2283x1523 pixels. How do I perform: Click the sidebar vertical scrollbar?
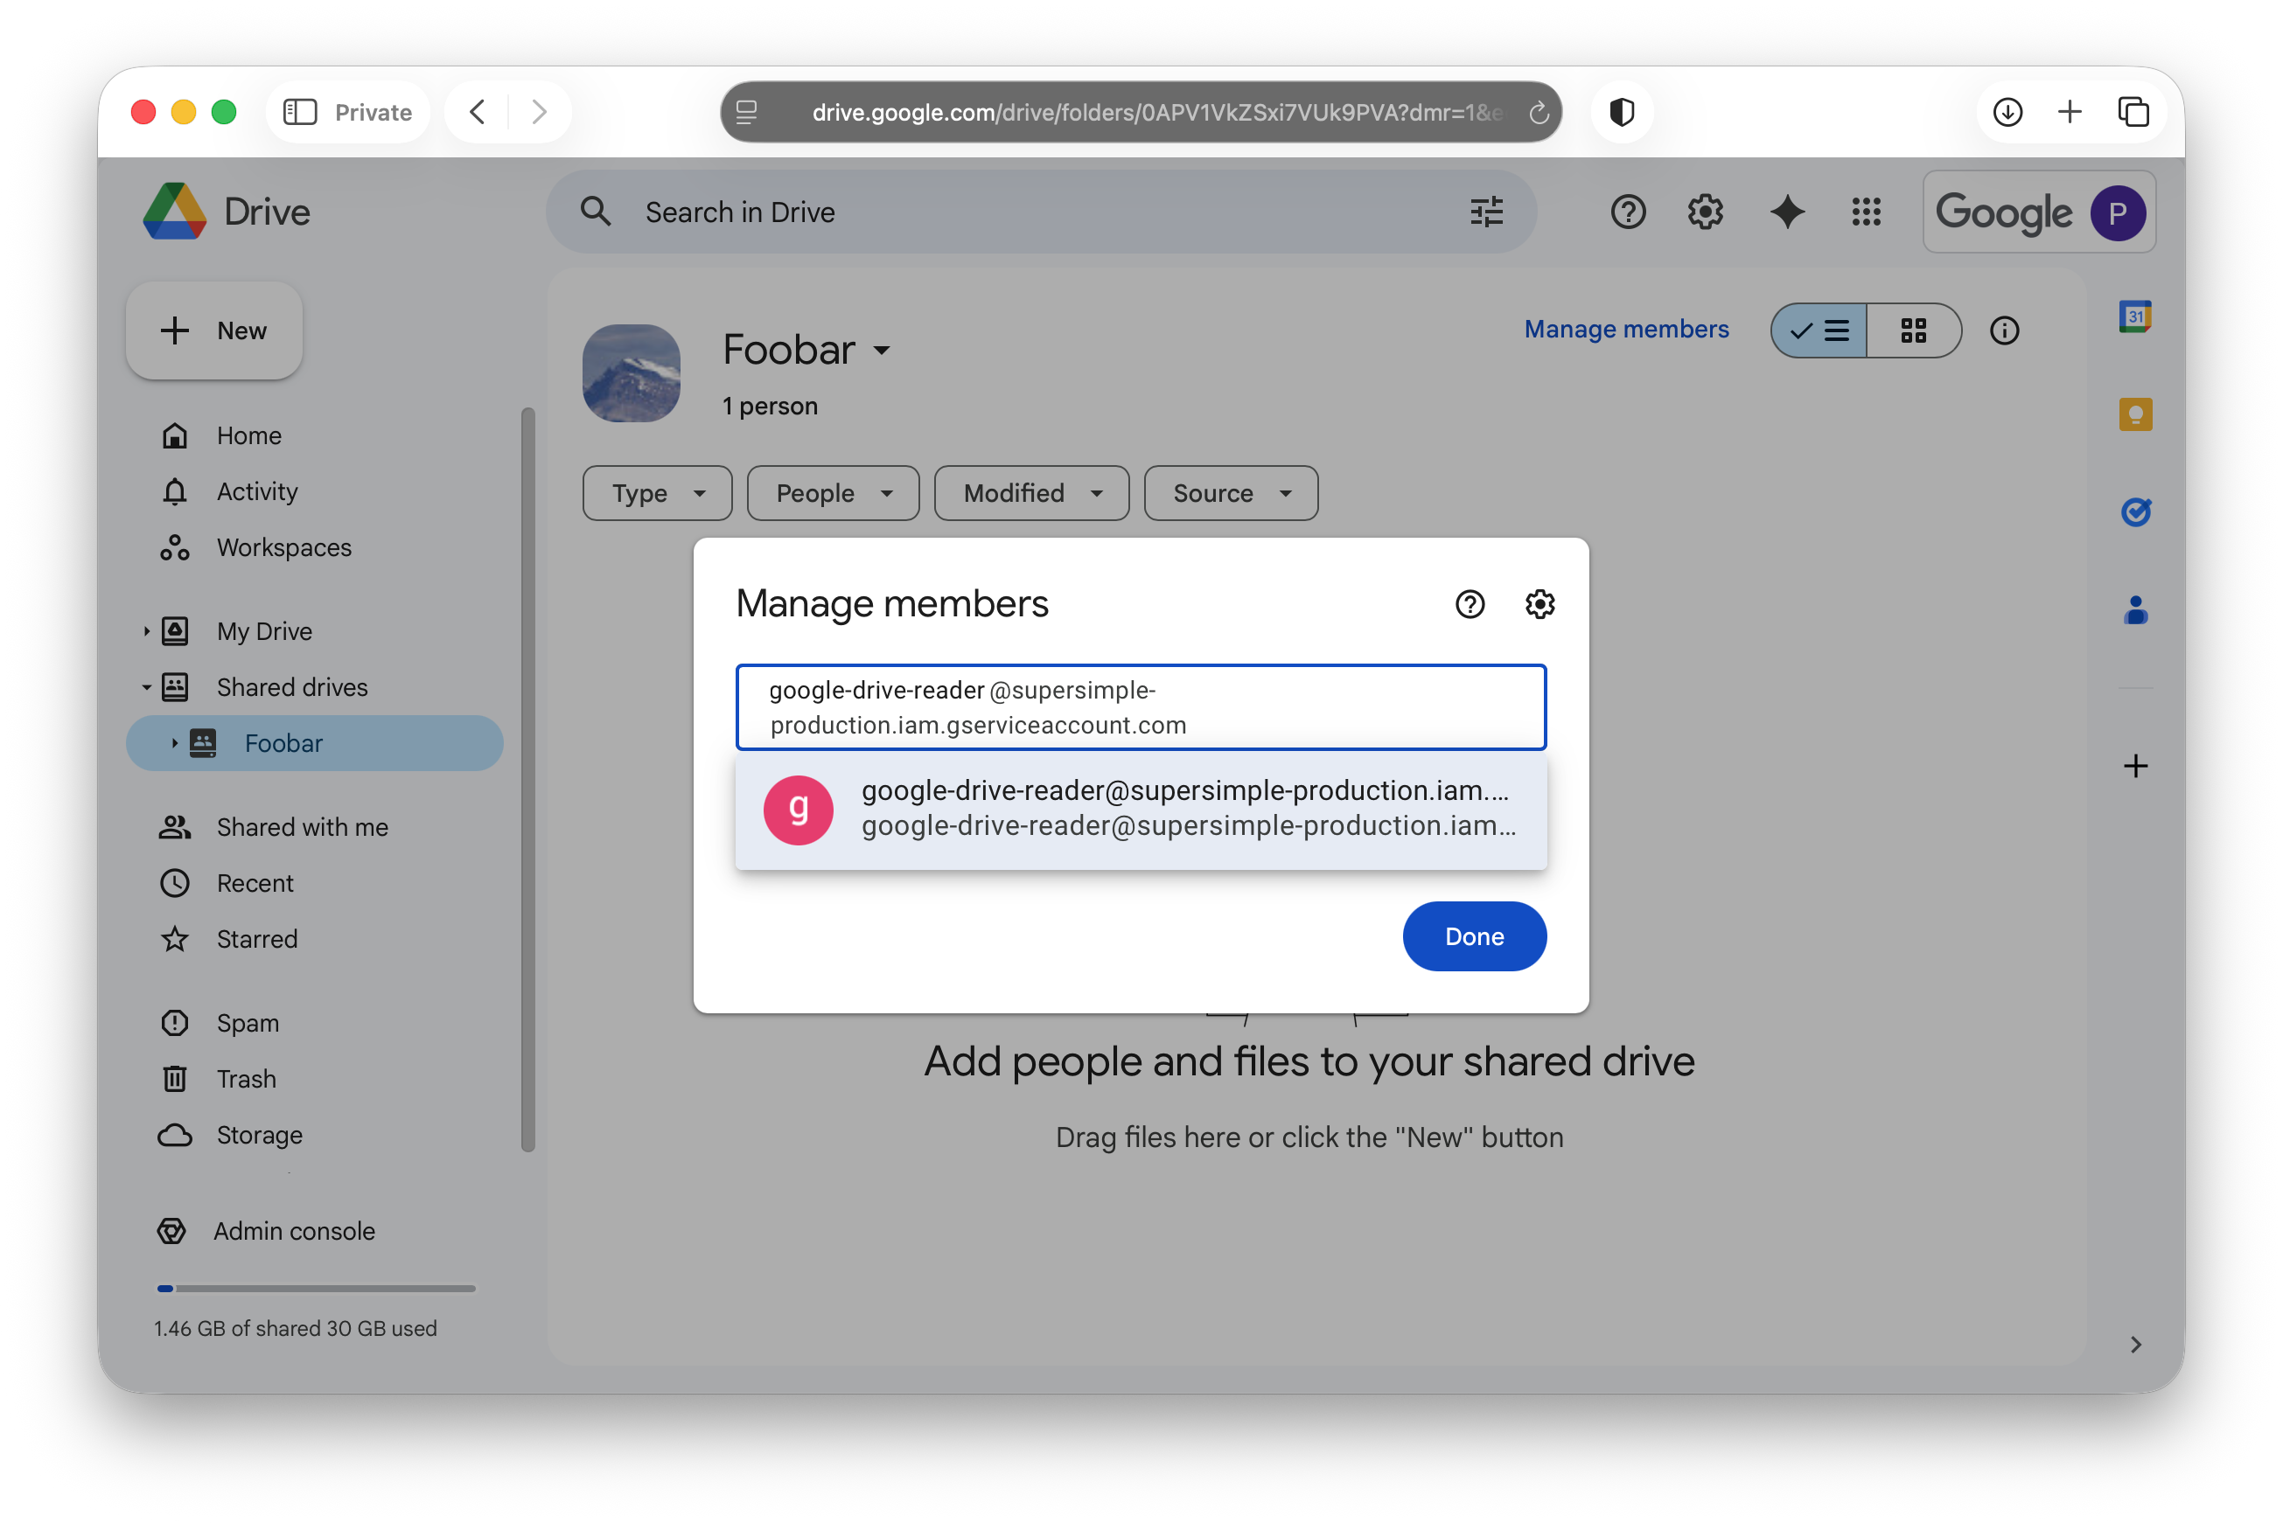point(527,779)
